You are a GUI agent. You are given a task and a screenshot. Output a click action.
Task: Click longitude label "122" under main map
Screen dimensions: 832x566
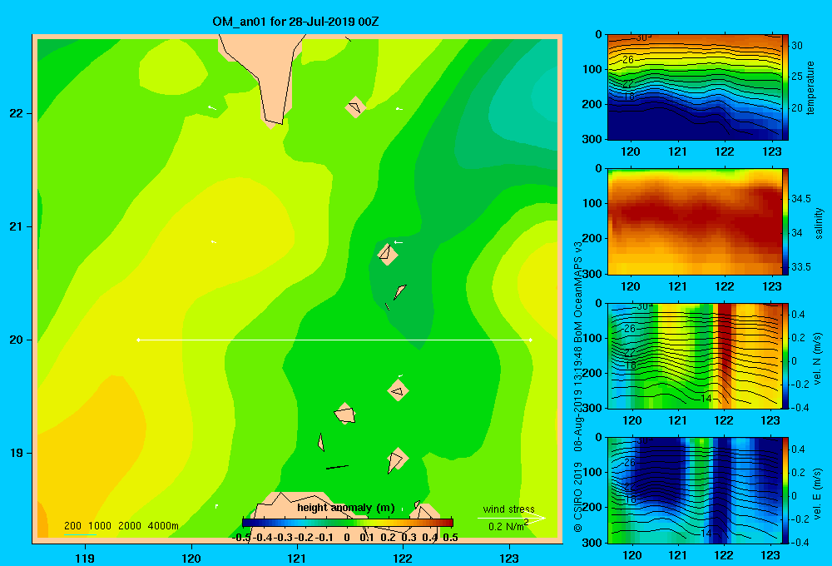(403, 558)
